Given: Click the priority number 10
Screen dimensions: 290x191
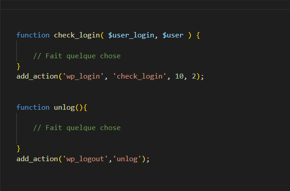Looking at the screenshot, I should point(179,76).
